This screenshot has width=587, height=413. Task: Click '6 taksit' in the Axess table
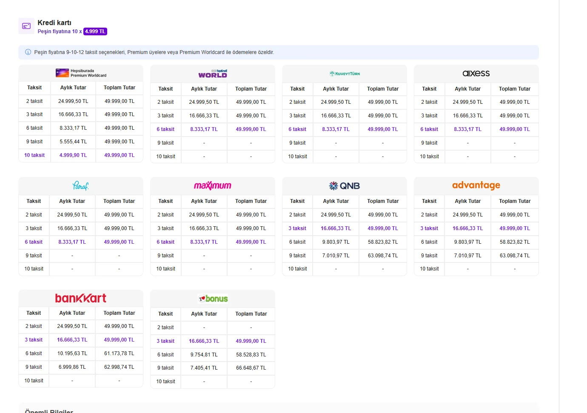point(429,129)
